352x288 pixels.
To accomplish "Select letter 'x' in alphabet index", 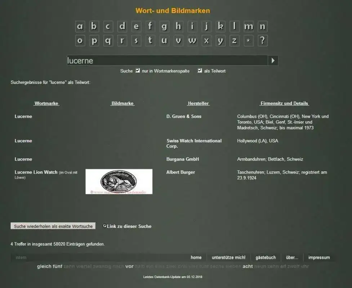I will coord(206,41).
